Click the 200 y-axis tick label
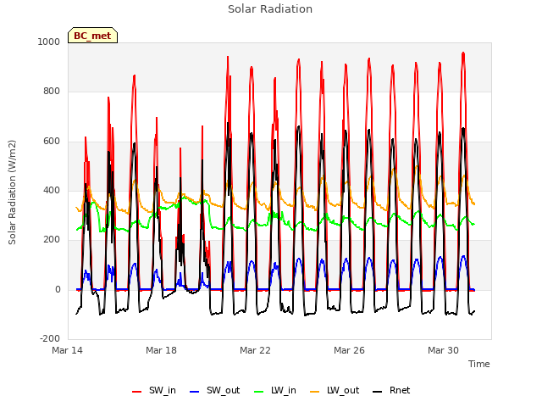The width and height of the screenshot is (542, 407). point(52,239)
